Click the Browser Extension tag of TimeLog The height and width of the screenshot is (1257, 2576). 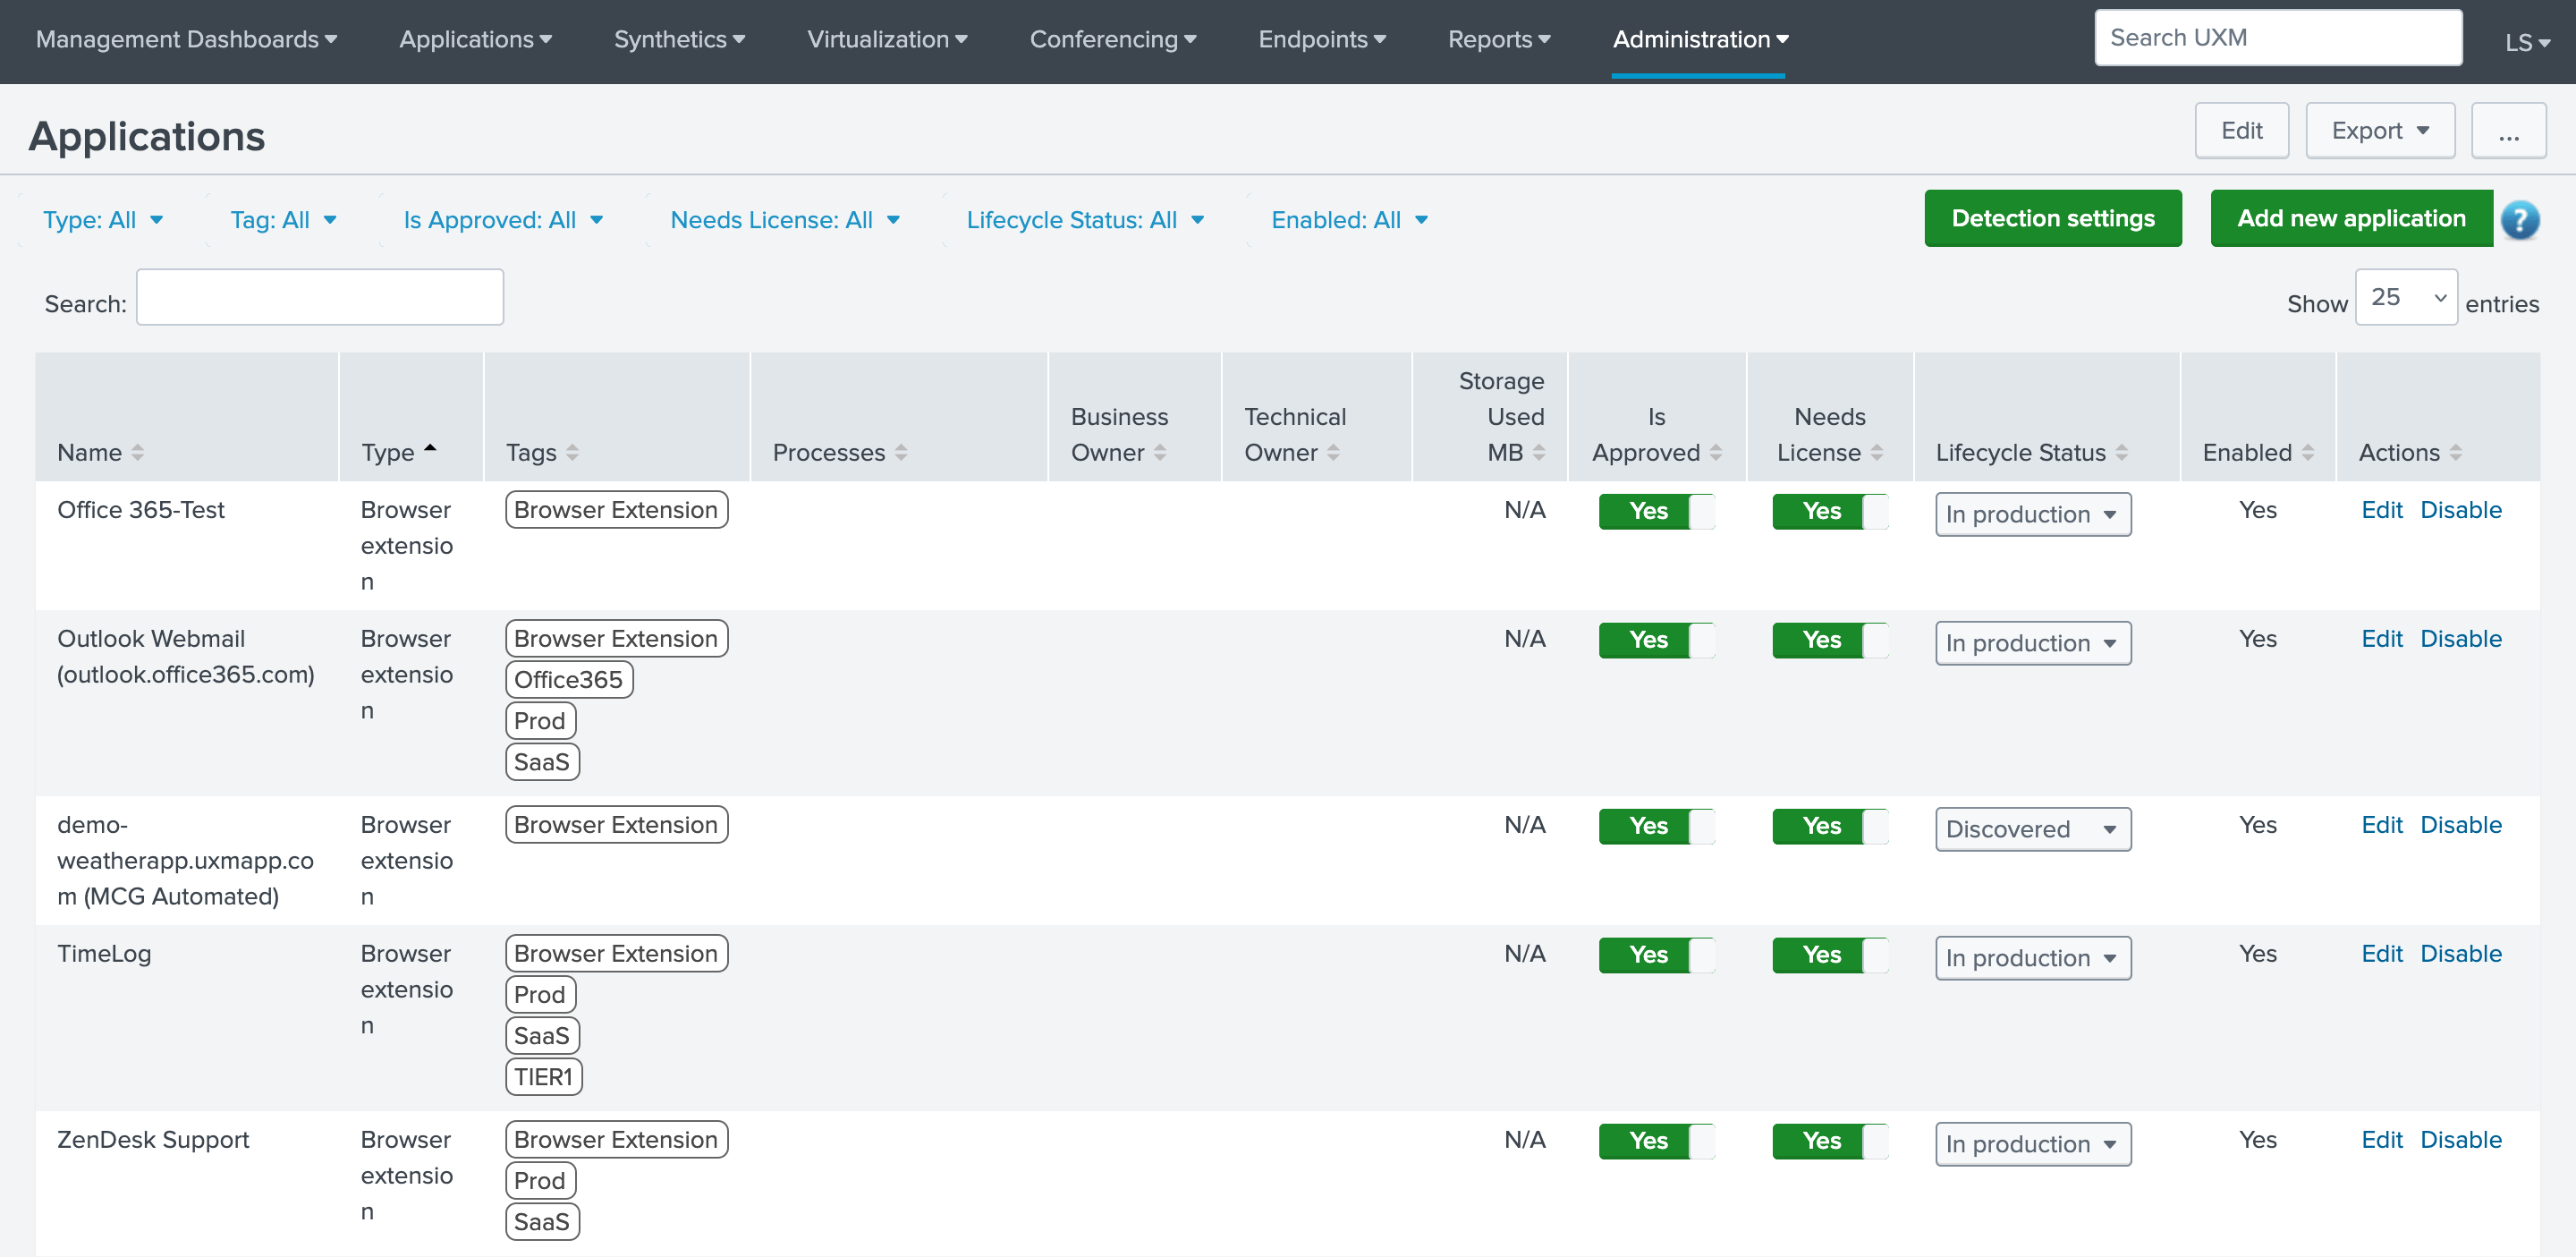[616, 953]
